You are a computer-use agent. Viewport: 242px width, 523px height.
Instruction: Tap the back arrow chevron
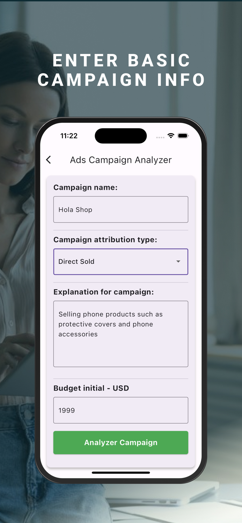point(49,160)
